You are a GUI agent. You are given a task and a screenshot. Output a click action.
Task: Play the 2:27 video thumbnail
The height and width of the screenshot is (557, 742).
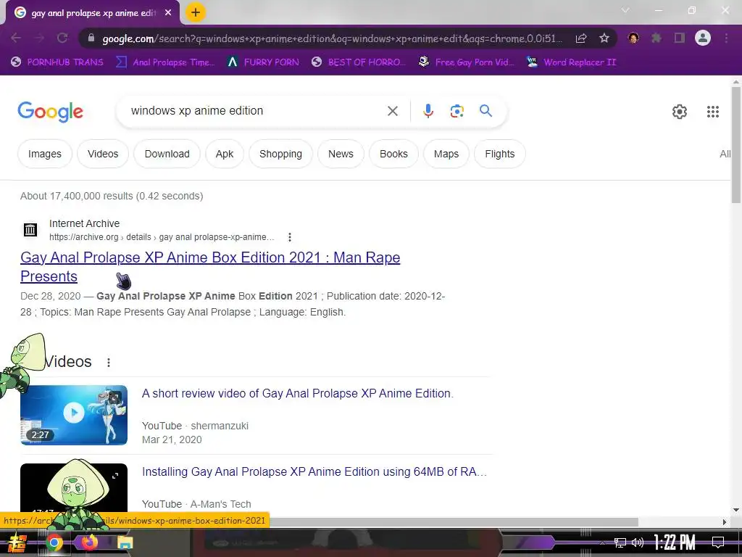[74, 415]
